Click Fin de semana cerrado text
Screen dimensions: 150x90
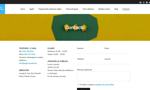click(57, 76)
